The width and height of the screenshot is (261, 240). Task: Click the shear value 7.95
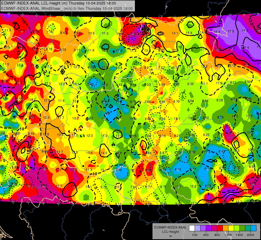pos(119,170)
